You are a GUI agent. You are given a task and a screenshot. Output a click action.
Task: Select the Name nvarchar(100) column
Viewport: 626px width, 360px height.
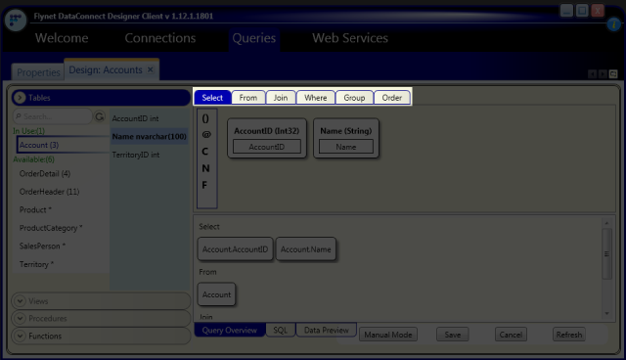150,137
